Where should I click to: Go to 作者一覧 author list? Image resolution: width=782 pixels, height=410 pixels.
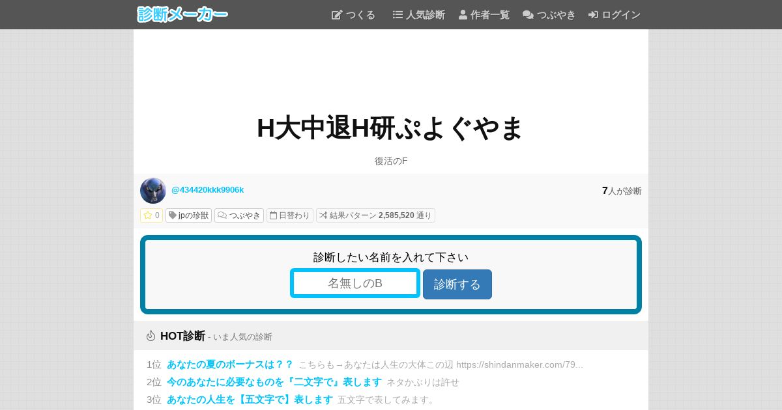click(484, 14)
